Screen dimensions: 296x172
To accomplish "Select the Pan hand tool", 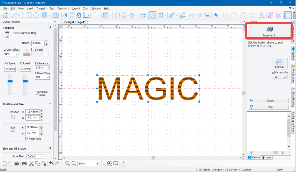I will [x=123, y=163].
